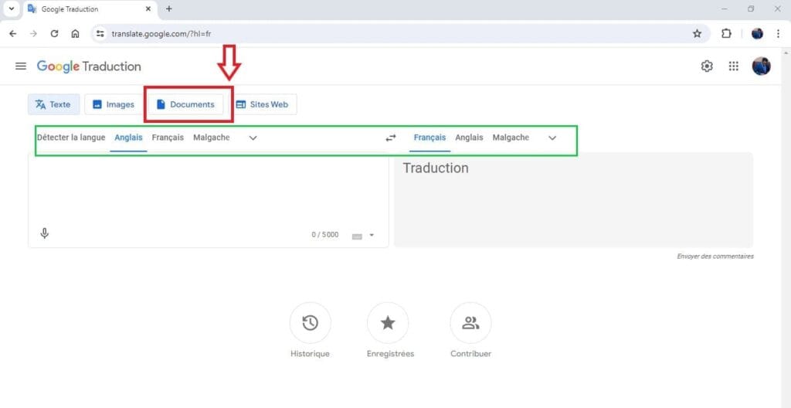The width and height of the screenshot is (791, 408).
Task: Switch to the Images tab
Action: [113, 104]
